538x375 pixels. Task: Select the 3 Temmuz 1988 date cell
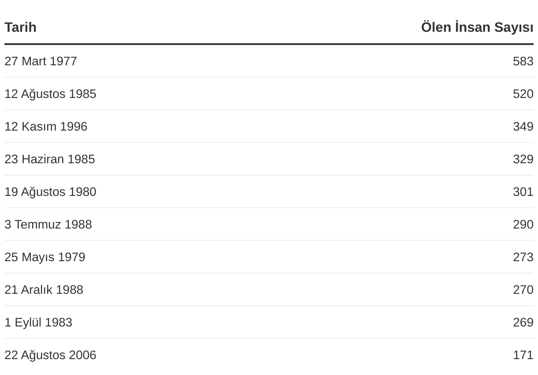point(48,225)
